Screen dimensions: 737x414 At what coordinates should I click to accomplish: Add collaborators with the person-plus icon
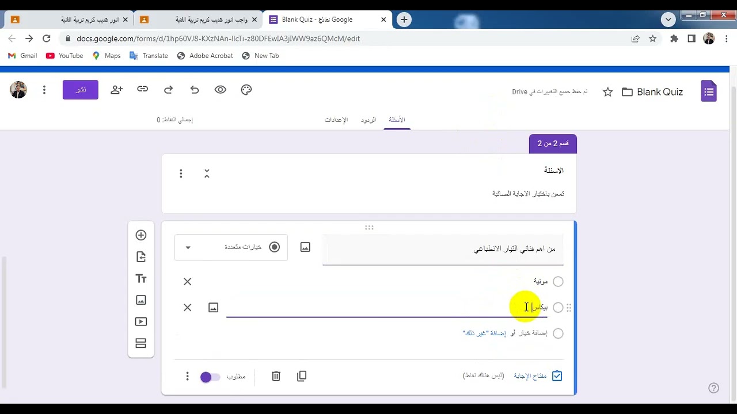(x=117, y=90)
